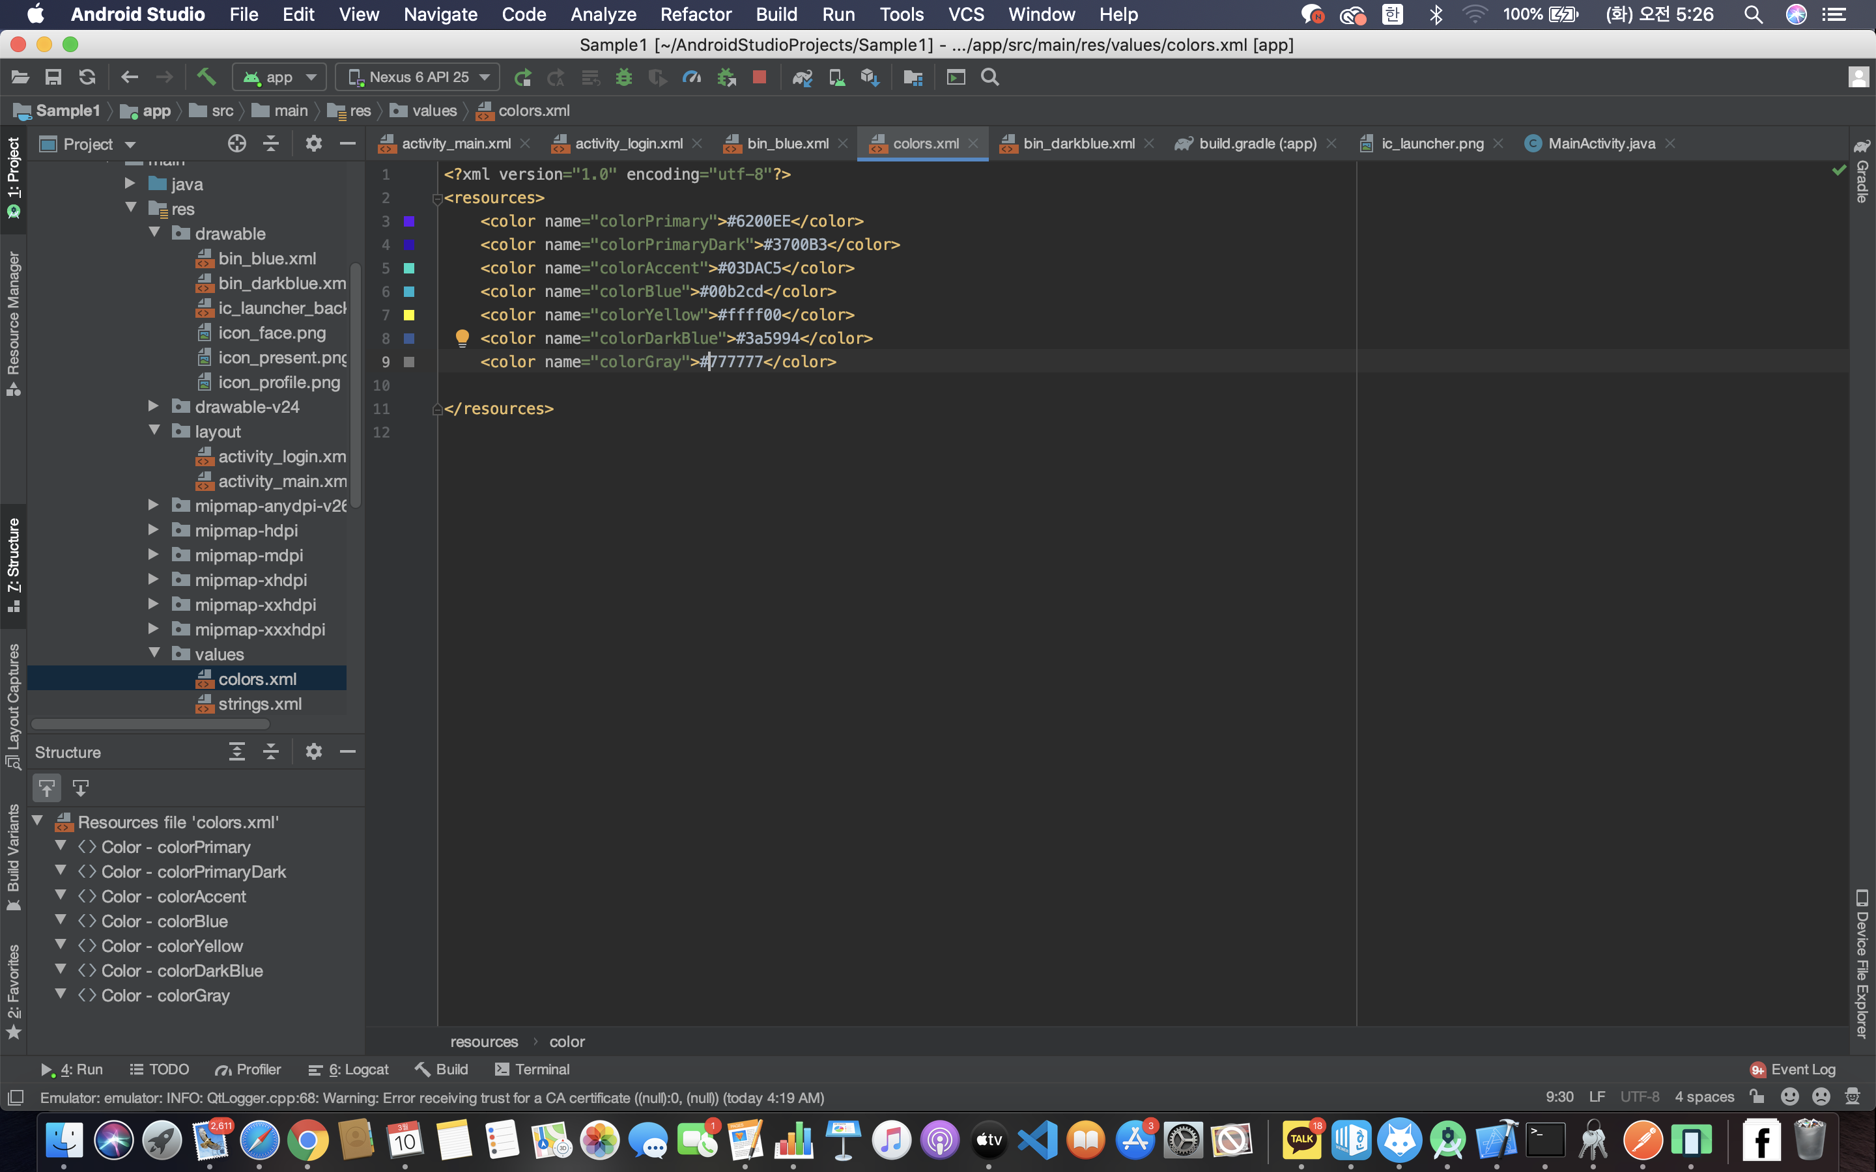Click the Make Project hammer icon
Viewport: 1876px width, 1172px height.
click(x=206, y=77)
